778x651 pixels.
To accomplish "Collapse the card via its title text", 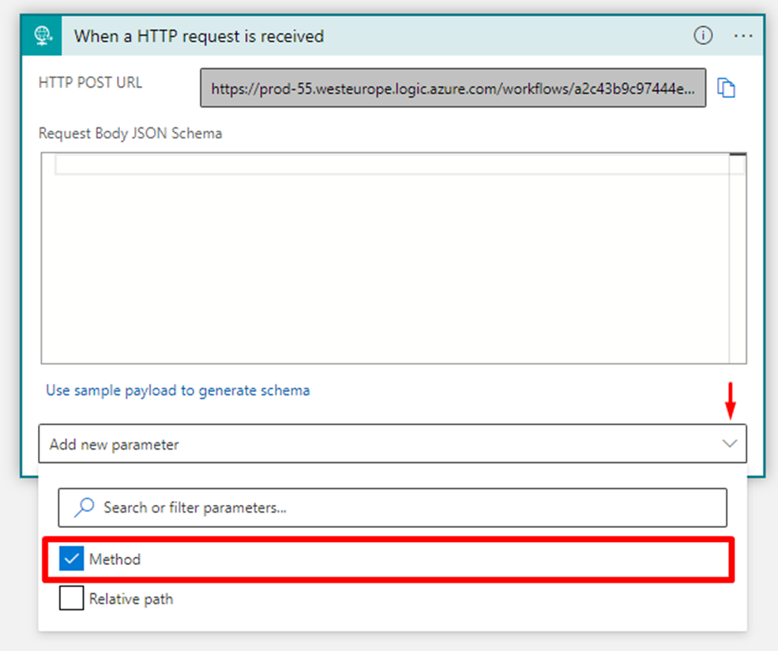I will point(198,36).
